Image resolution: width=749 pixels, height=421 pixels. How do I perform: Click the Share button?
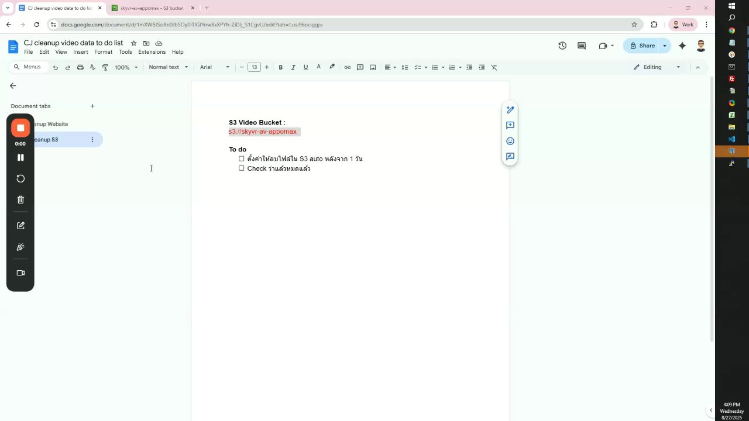tap(642, 46)
